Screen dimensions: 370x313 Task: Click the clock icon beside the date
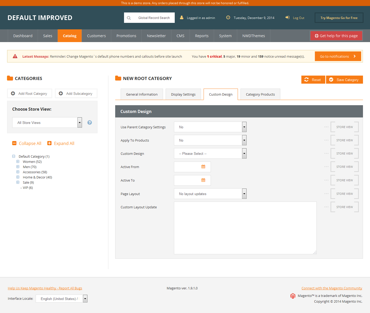click(x=228, y=18)
